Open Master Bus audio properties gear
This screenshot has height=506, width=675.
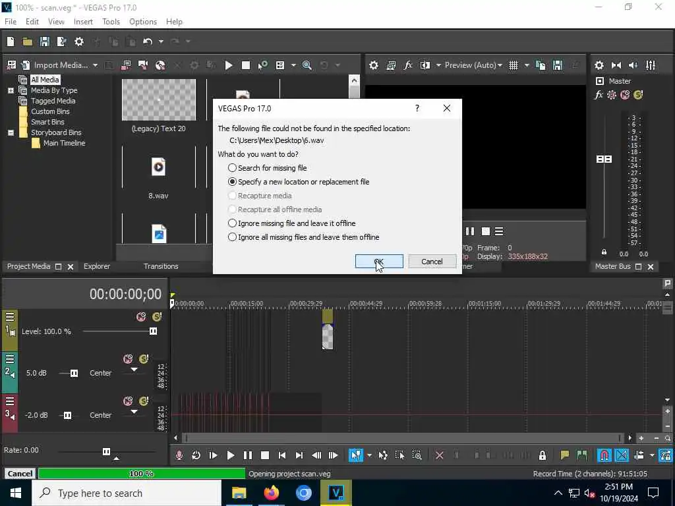599,65
